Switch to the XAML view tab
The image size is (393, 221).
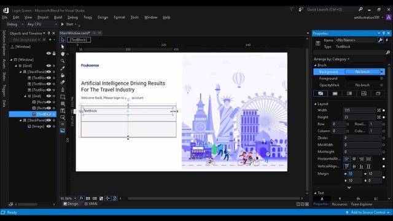tap(91, 204)
